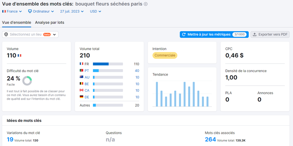
Task: Open the CA country code link
Action: [87, 90]
